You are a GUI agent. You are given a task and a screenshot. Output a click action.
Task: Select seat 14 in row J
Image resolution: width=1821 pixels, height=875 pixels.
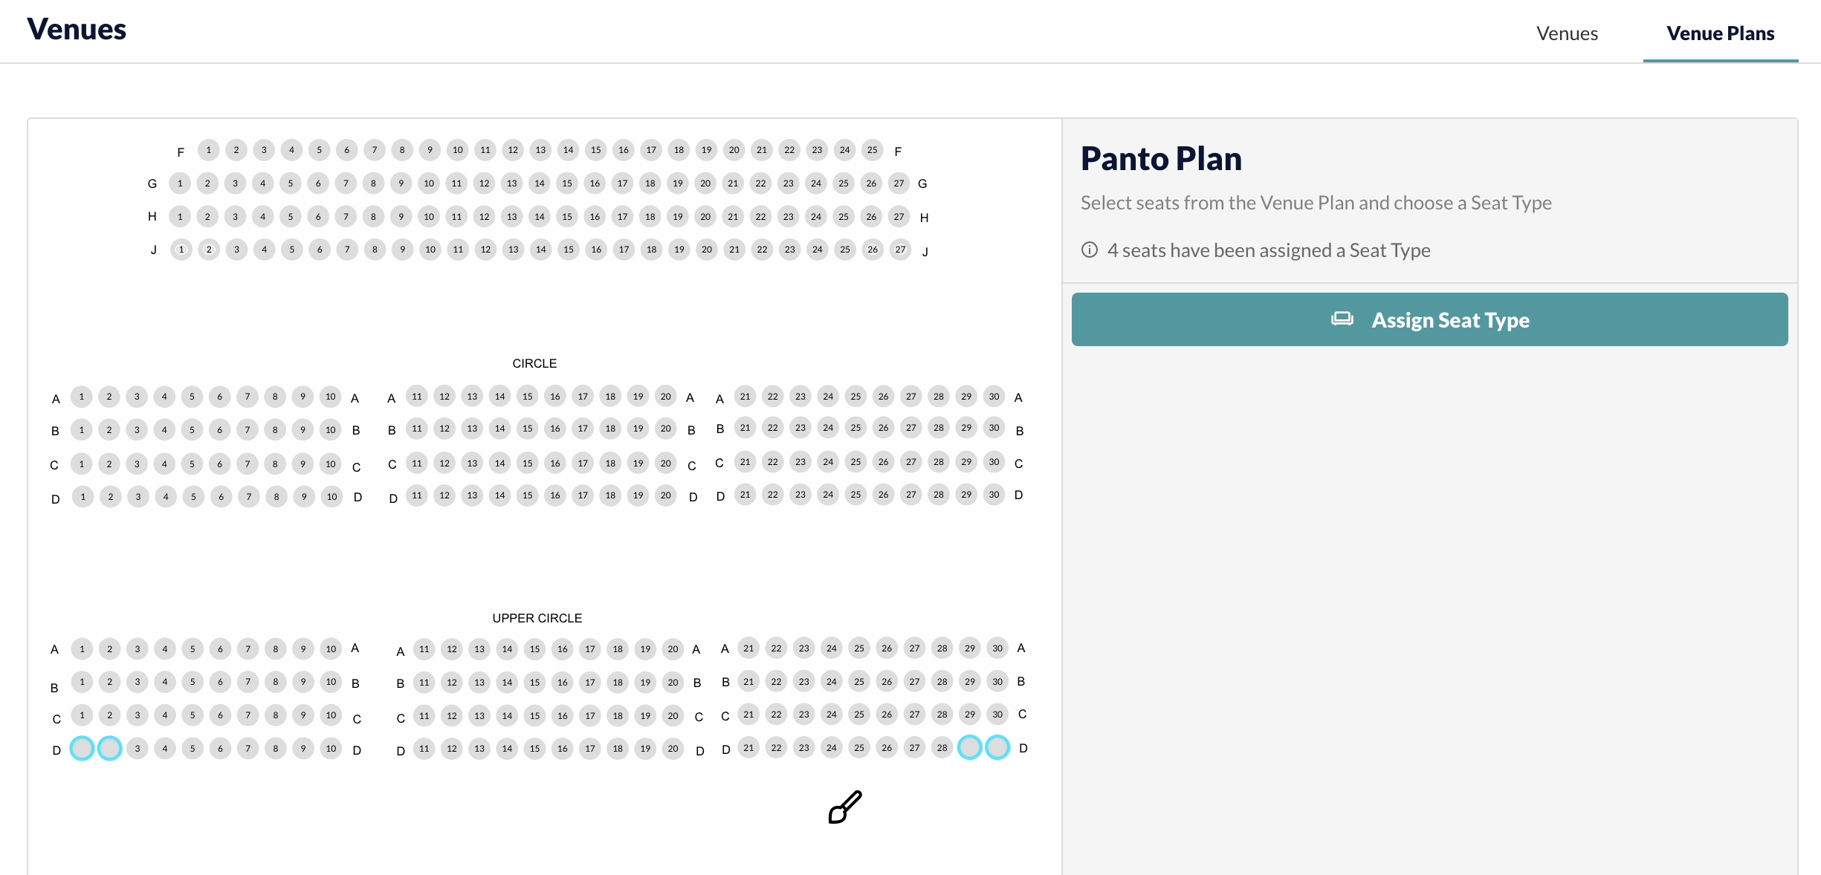541,250
